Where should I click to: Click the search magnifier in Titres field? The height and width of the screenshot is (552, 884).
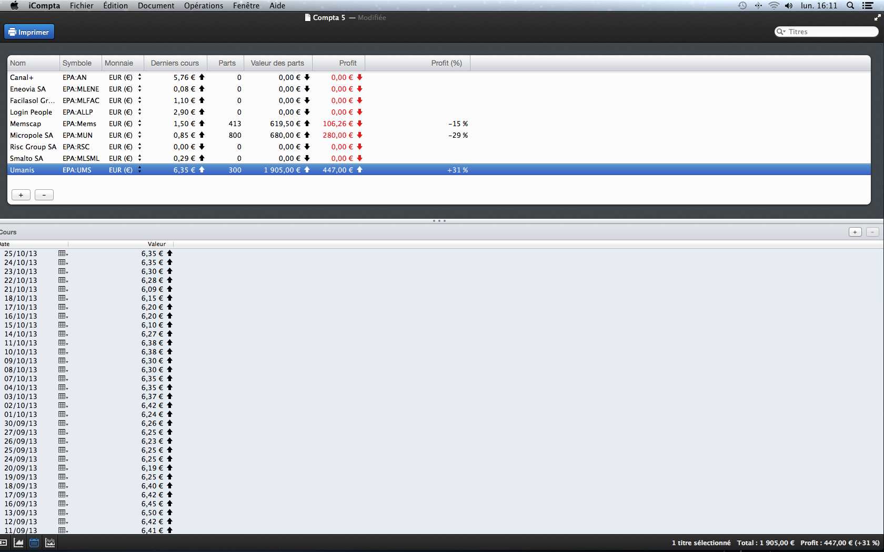tap(781, 32)
